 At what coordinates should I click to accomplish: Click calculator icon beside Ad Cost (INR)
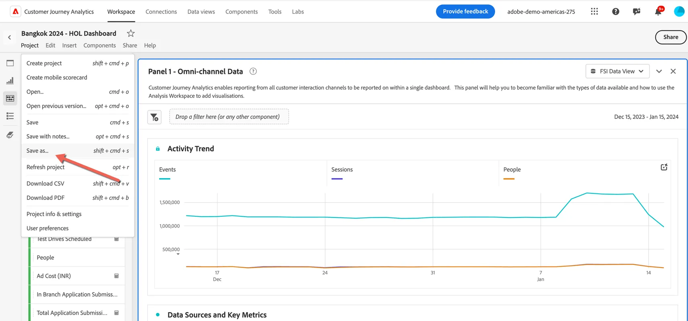pos(117,276)
